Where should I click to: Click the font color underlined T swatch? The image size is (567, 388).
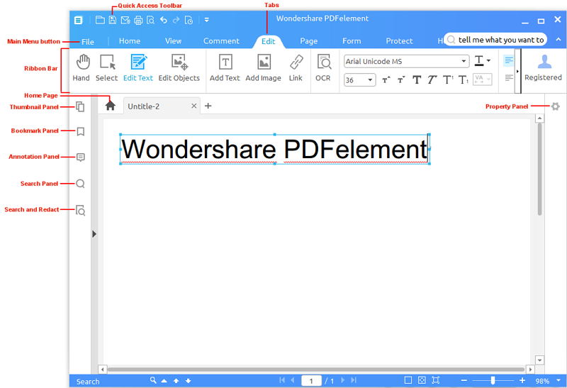coord(479,60)
